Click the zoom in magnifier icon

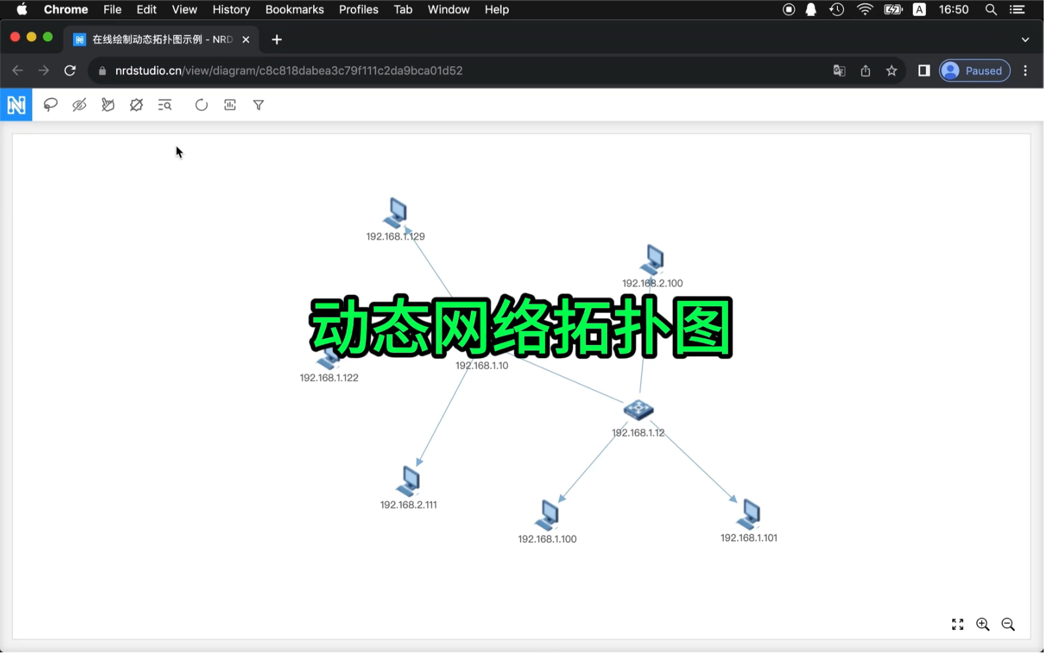[x=982, y=624]
